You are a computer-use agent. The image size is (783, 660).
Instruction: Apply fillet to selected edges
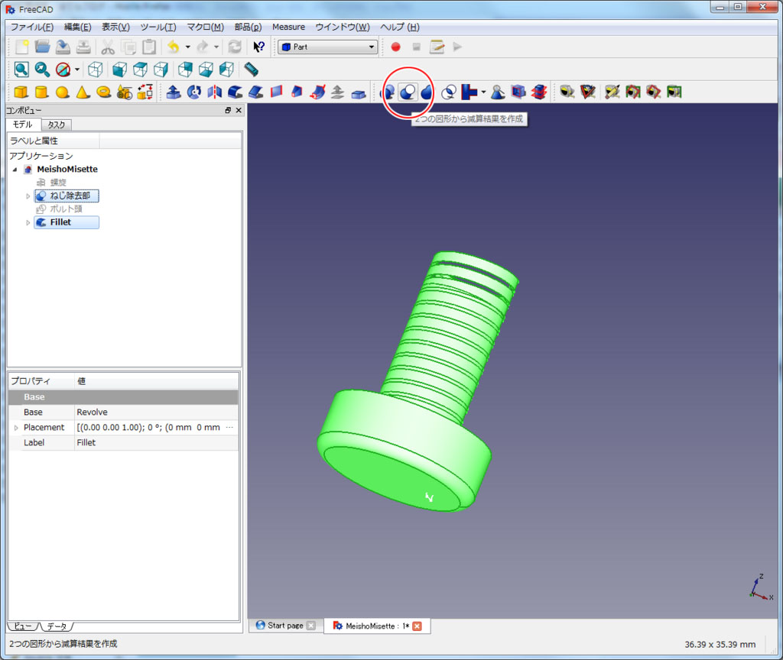click(236, 92)
